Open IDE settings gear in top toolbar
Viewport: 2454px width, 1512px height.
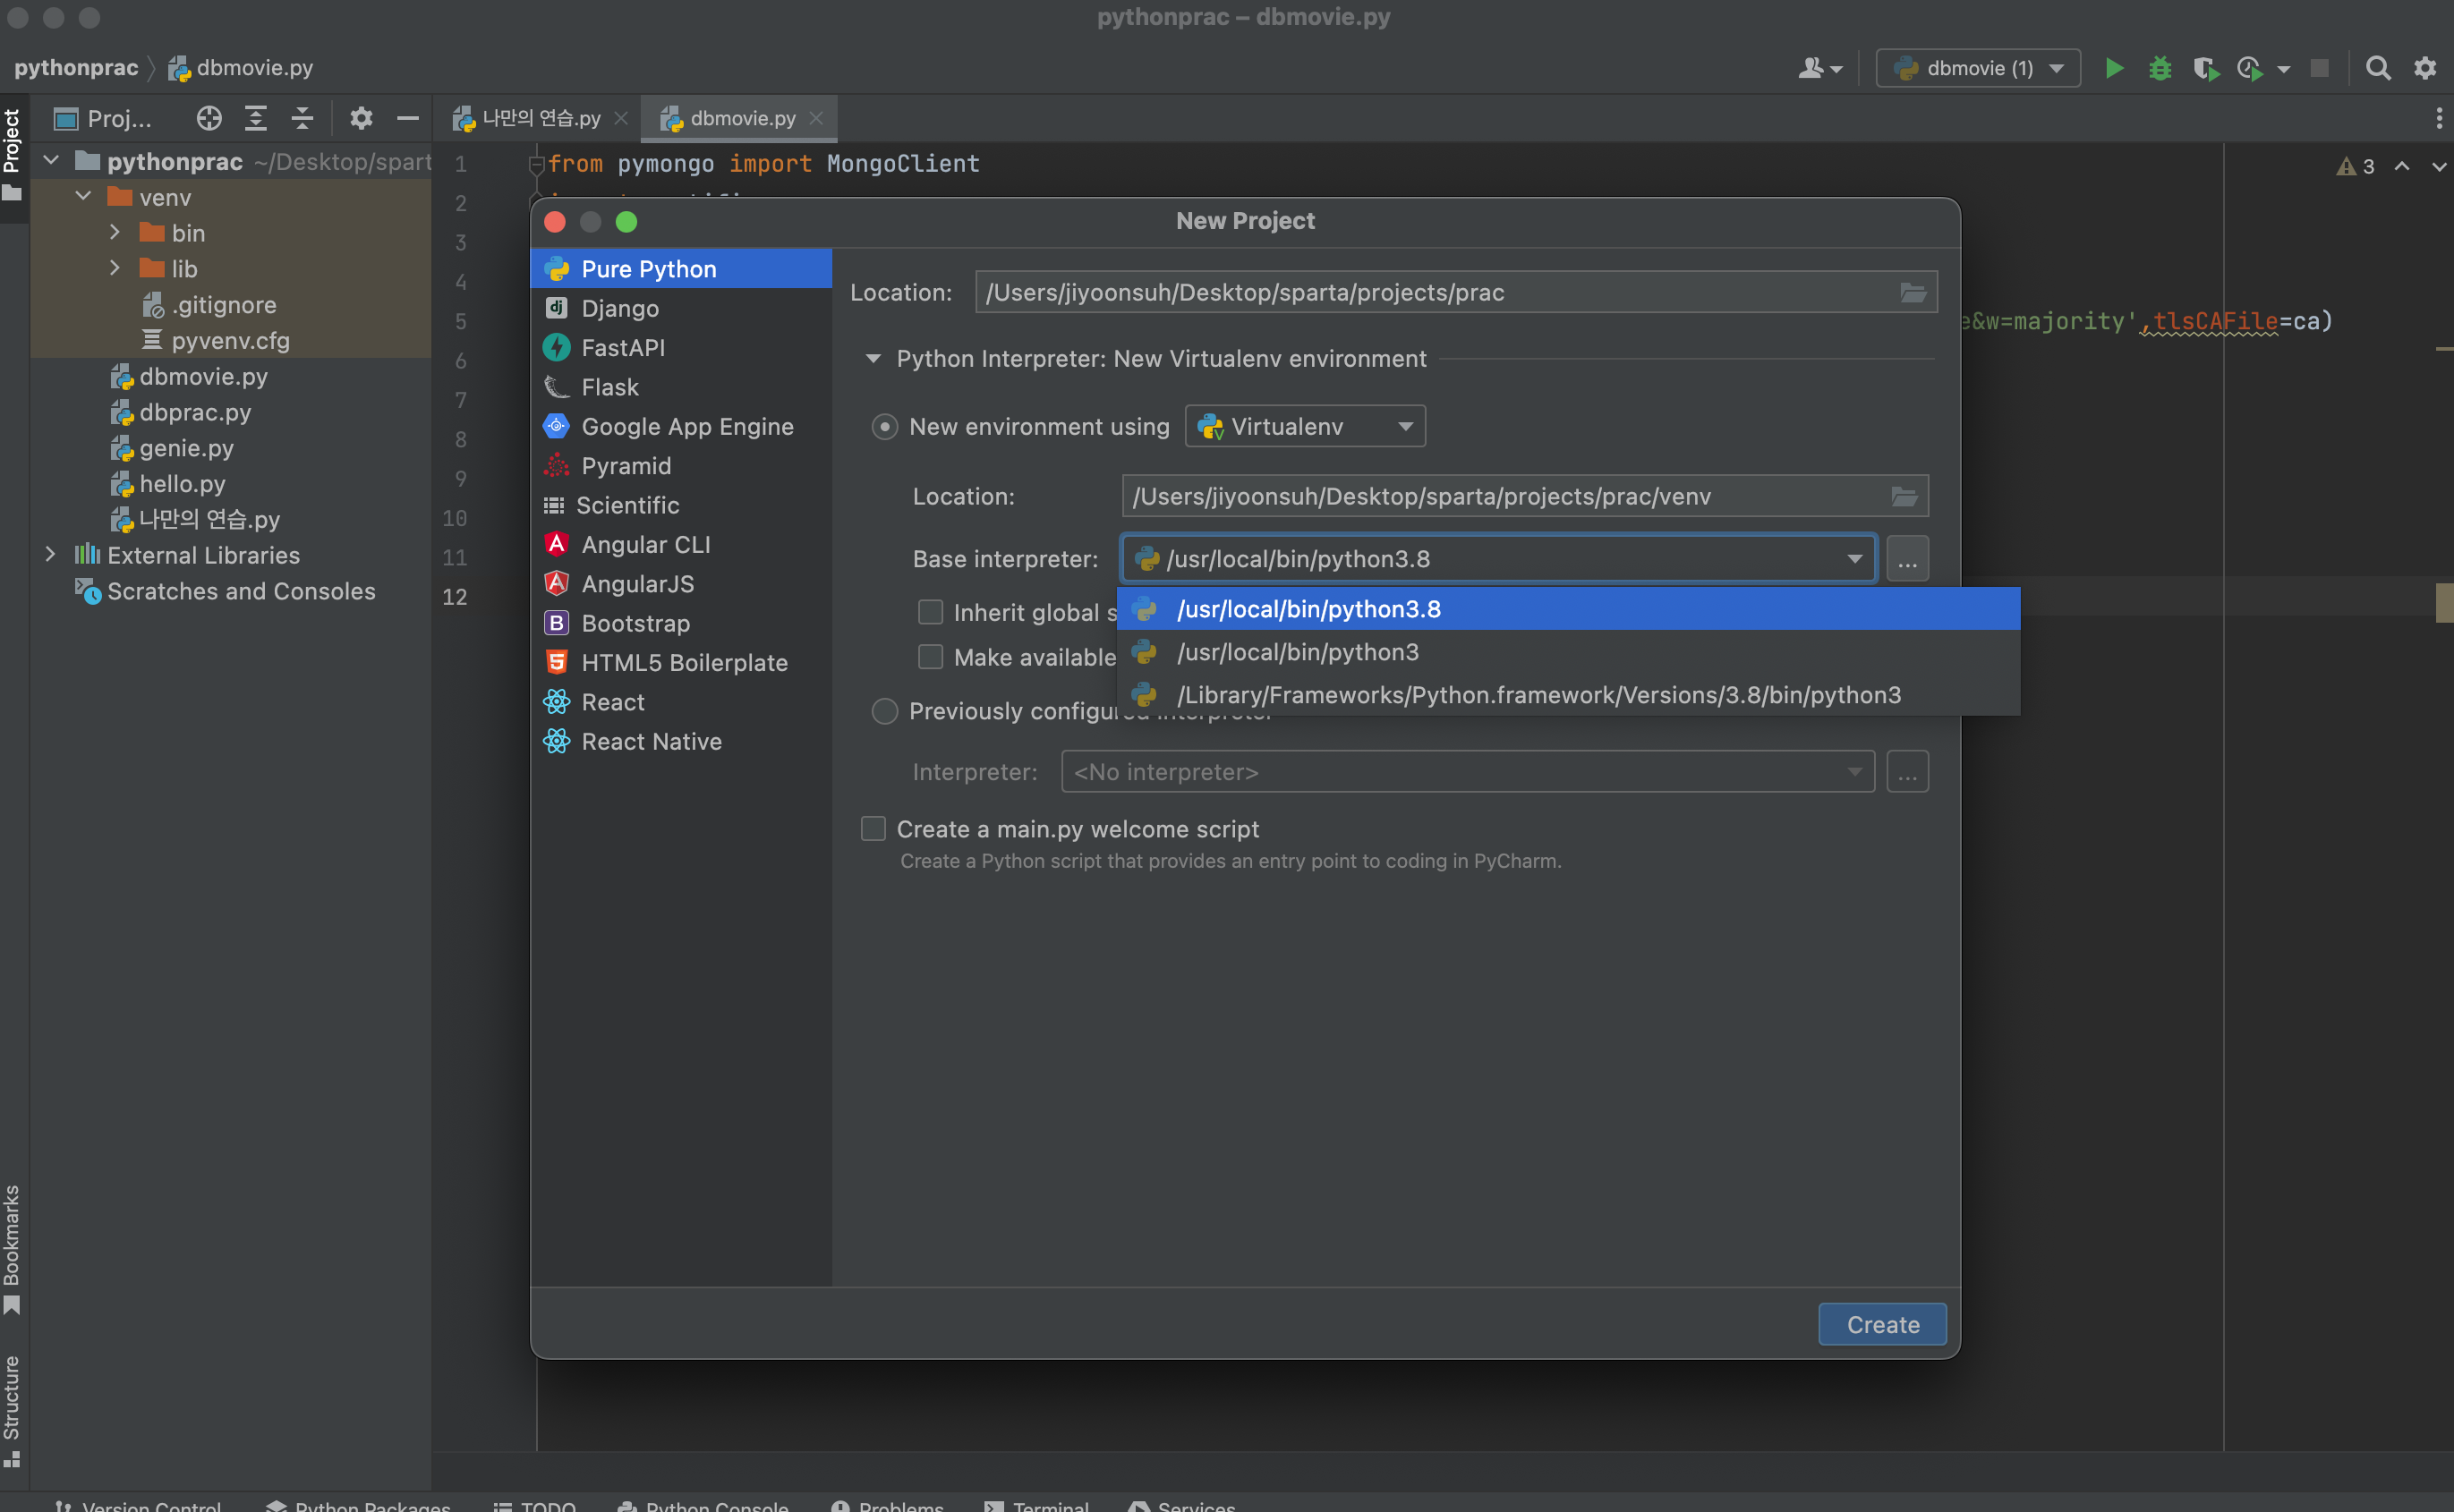[2425, 68]
